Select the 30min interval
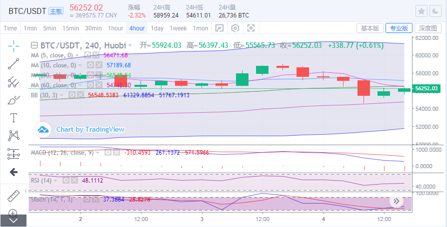Image resolution: width=447 pixels, height=227 pixels. [x=93, y=28]
